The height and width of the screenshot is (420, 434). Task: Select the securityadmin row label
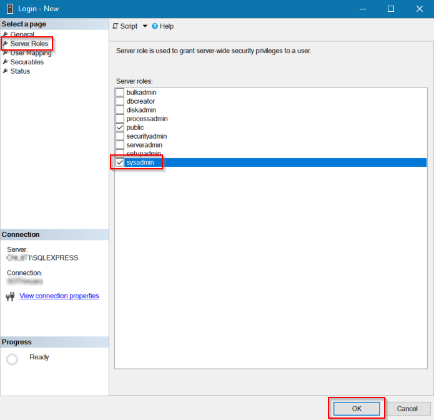146,136
